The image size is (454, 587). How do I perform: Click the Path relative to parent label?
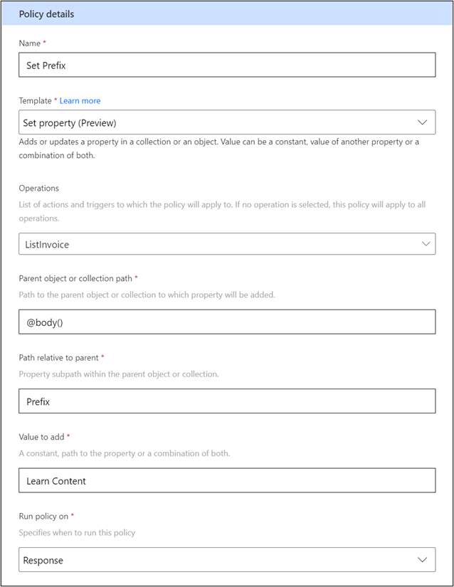coord(59,358)
